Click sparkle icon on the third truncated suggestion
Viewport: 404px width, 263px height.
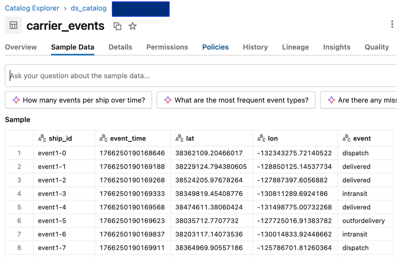331,100
